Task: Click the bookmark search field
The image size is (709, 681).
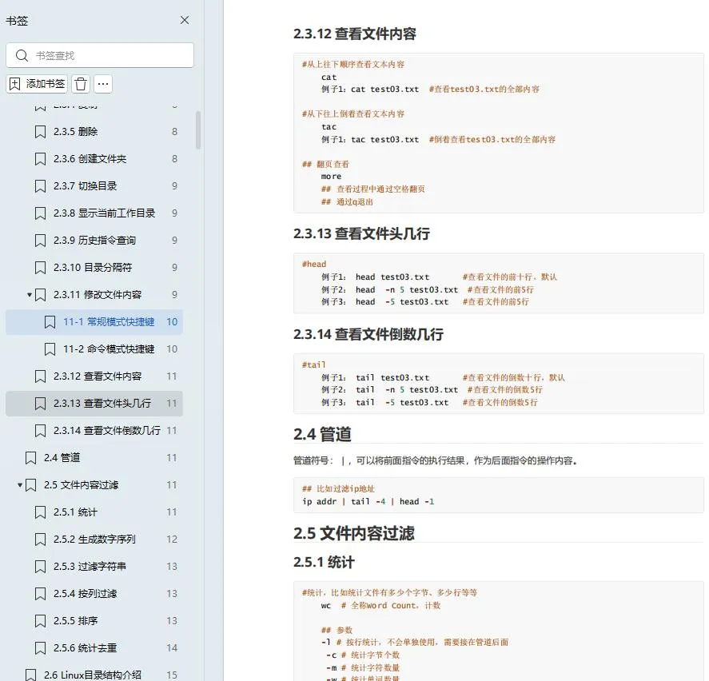Action: pos(100,56)
